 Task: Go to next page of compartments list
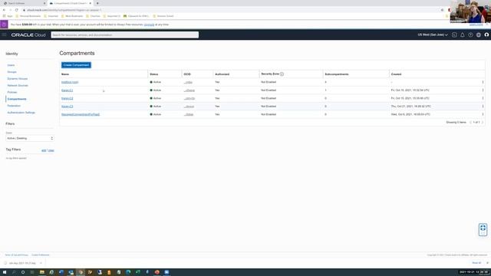483,123
